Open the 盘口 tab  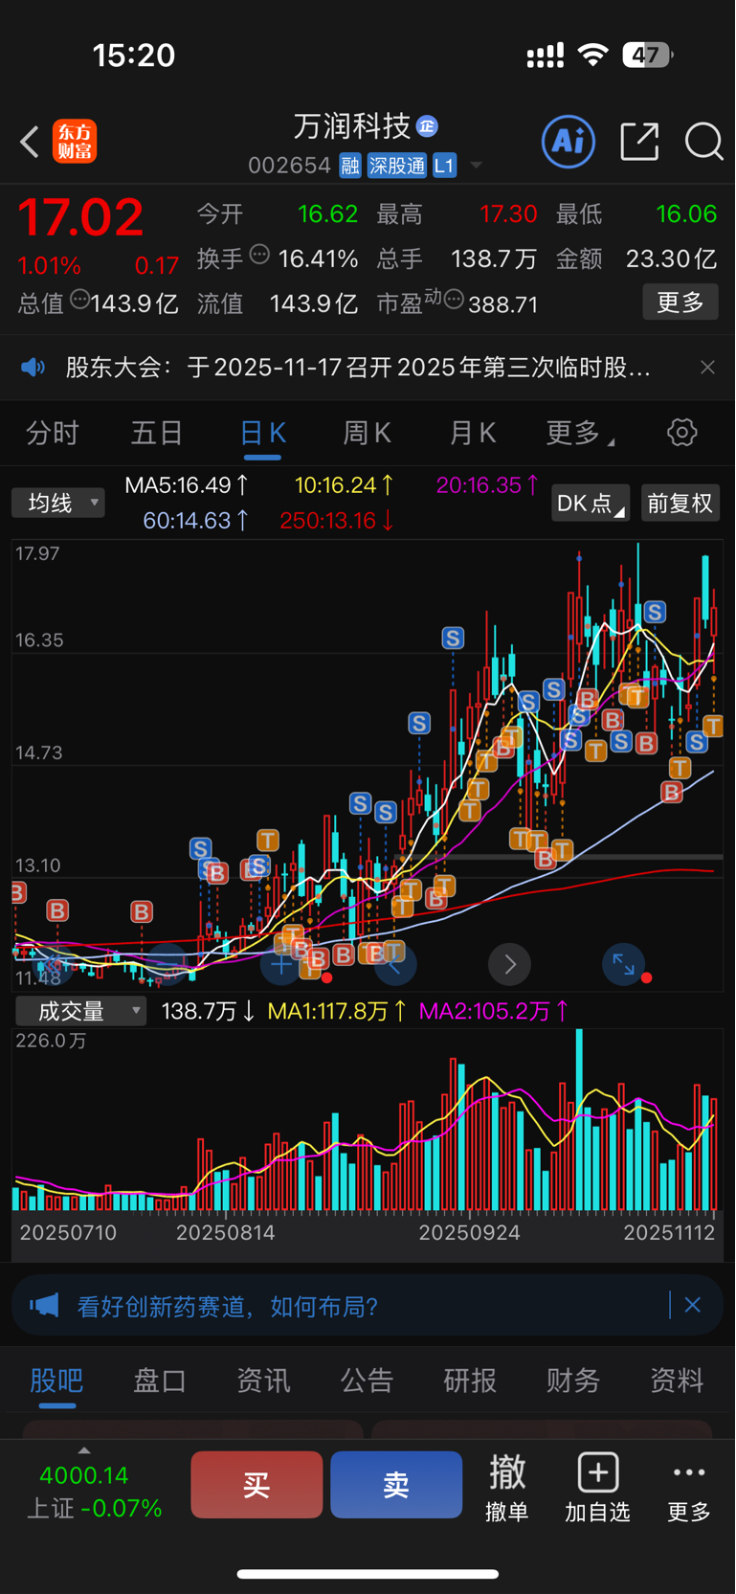(x=160, y=1381)
